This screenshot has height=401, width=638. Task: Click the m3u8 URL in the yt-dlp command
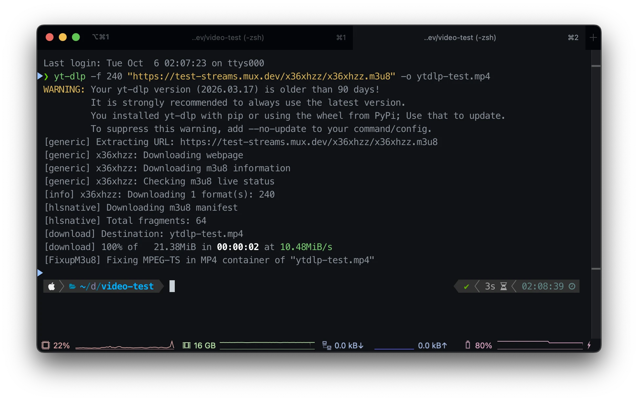(261, 76)
